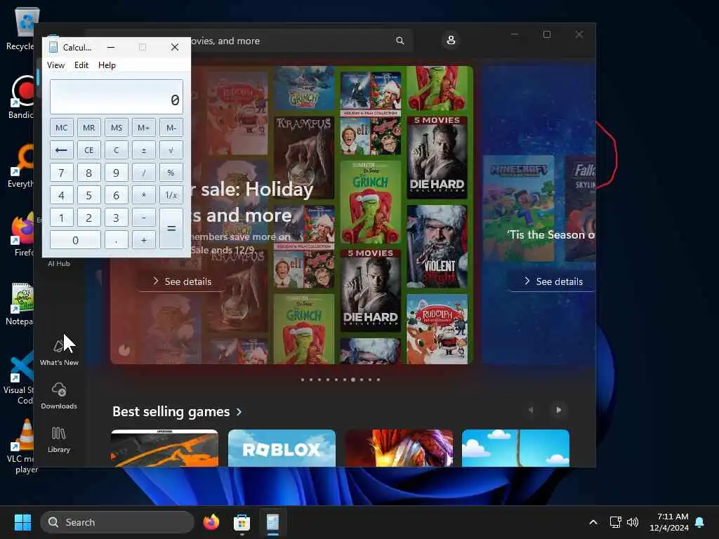
Task: Click the percent key in Calculator
Action: [x=171, y=173]
